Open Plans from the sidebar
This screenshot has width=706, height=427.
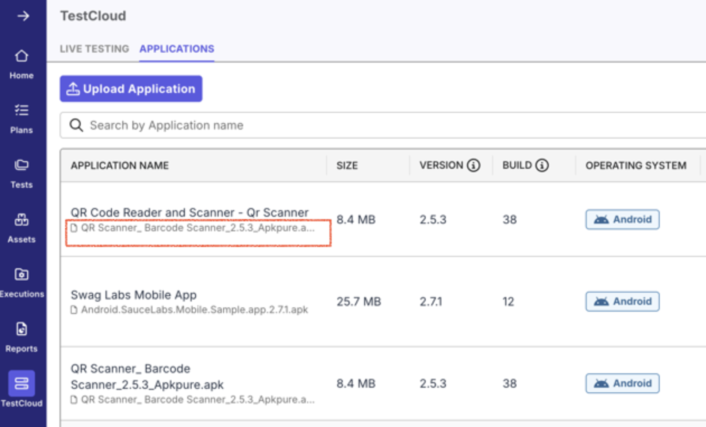tap(22, 119)
